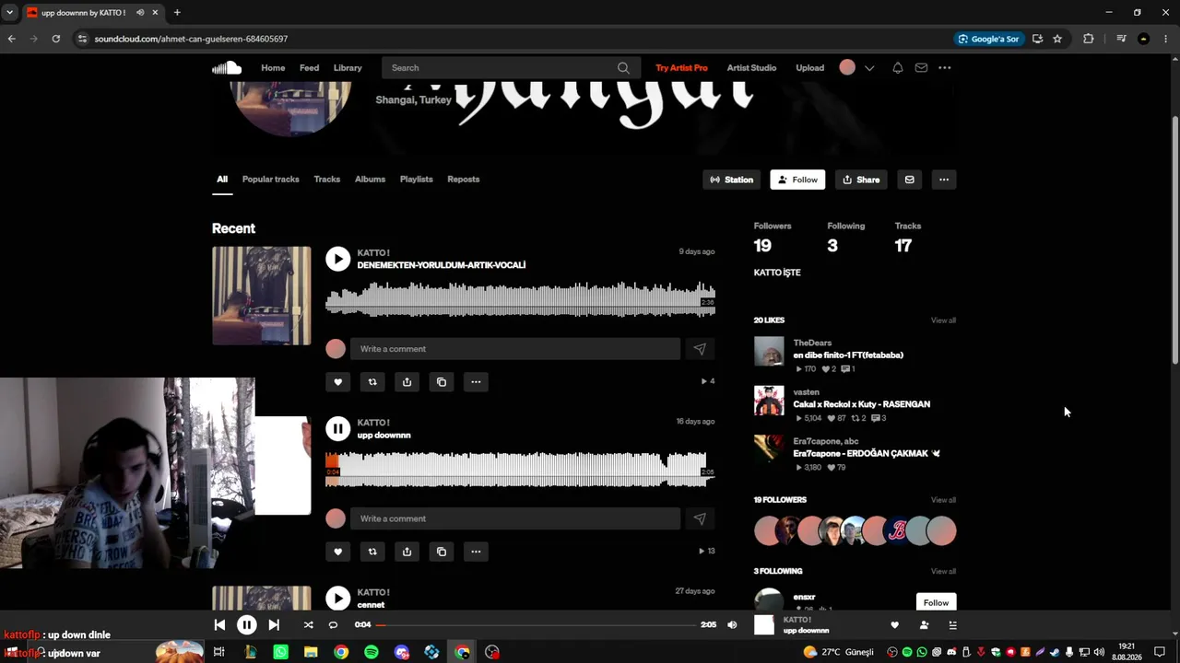Share this artist profile
The width and height of the screenshot is (1180, 663).
(861, 180)
